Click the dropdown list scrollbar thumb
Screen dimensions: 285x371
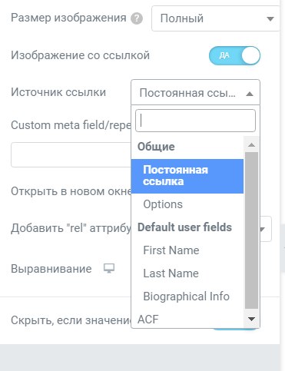[x=251, y=230]
